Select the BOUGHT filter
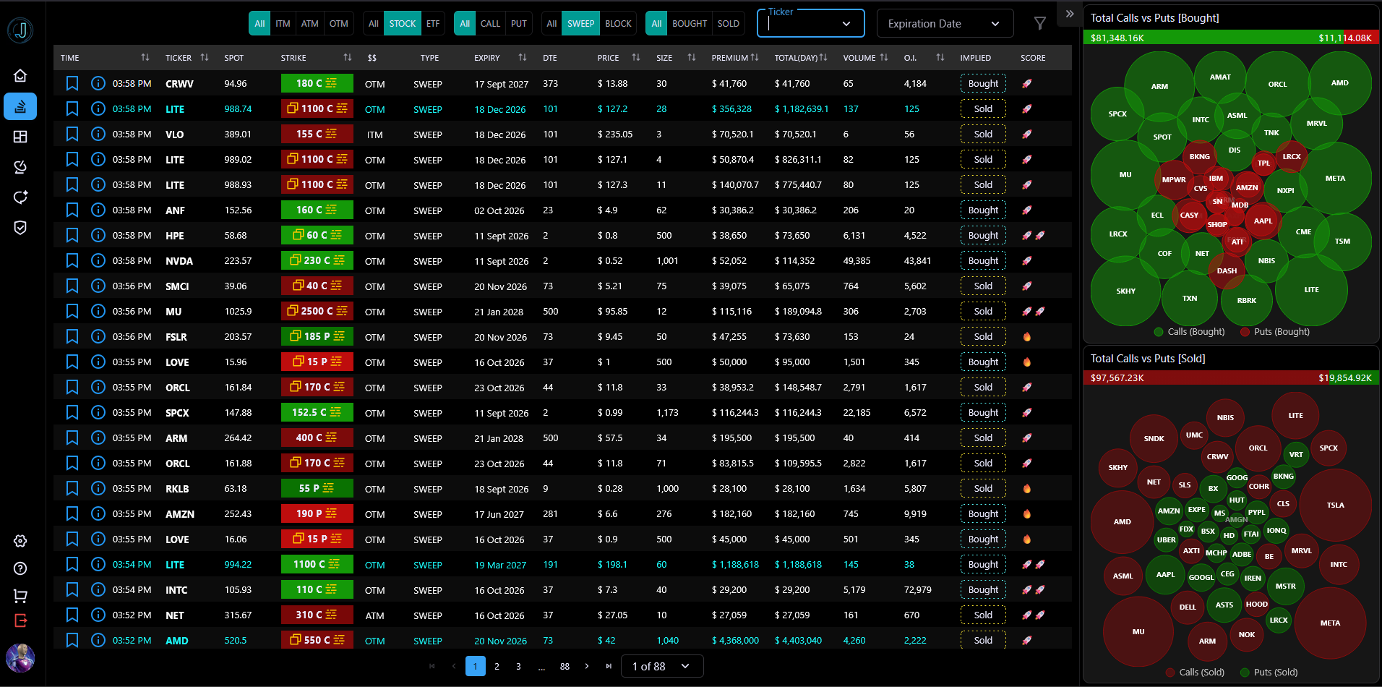 690,24
